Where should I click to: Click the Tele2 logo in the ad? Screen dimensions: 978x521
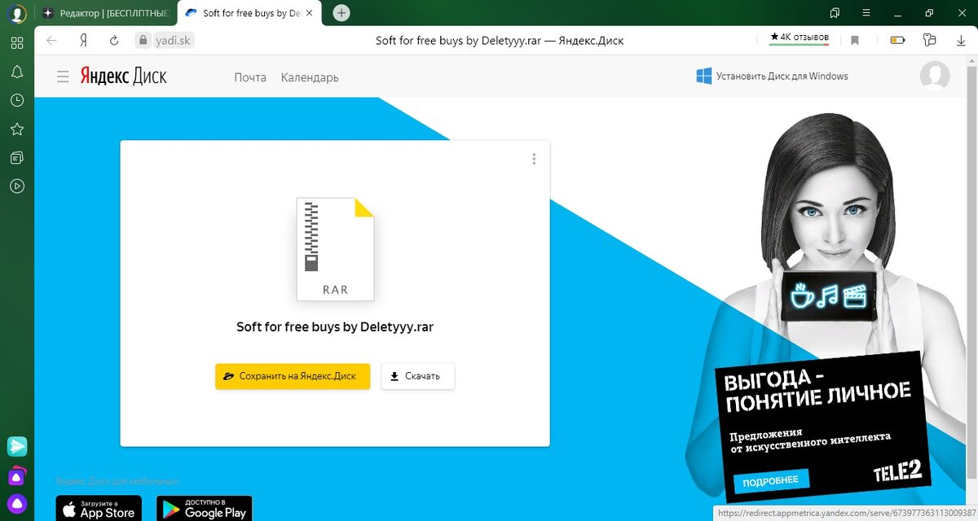click(x=896, y=471)
